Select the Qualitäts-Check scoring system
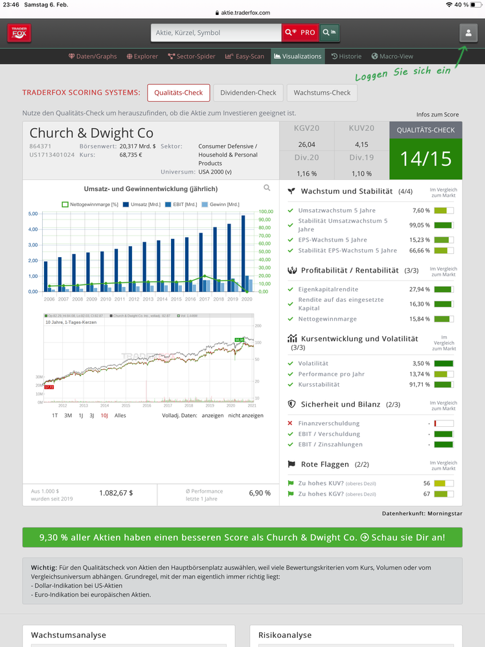This screenshot has height=647, width=485. coord(179,93)
